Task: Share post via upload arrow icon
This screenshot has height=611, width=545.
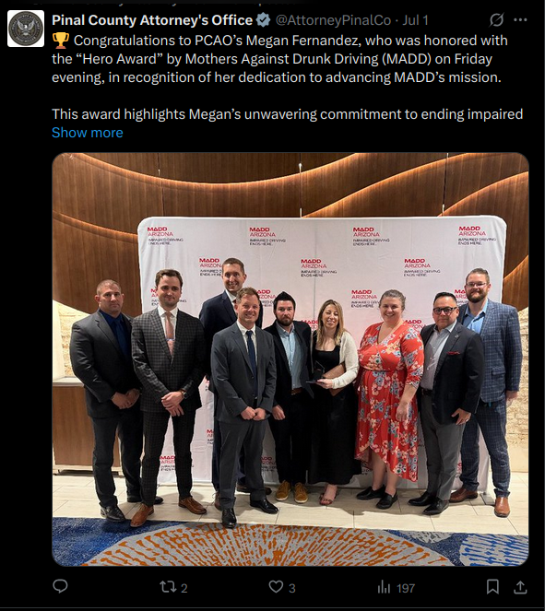Action: [x=520, y=587]
